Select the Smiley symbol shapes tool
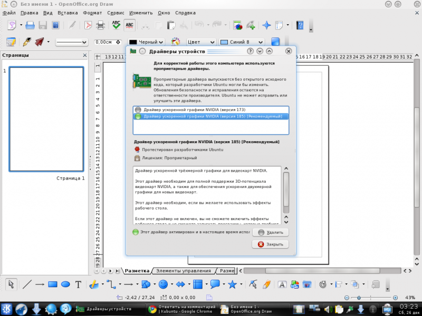The height and width of the screenshot is (316, 422). tap(163, 284)
